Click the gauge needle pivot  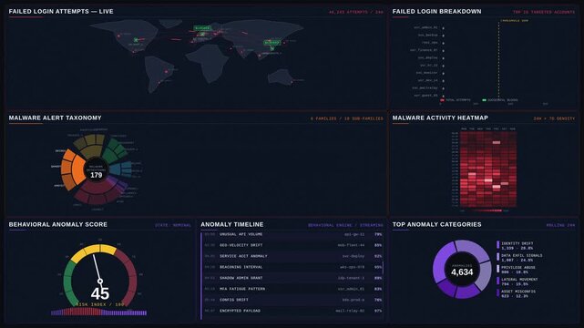point(100,282)
